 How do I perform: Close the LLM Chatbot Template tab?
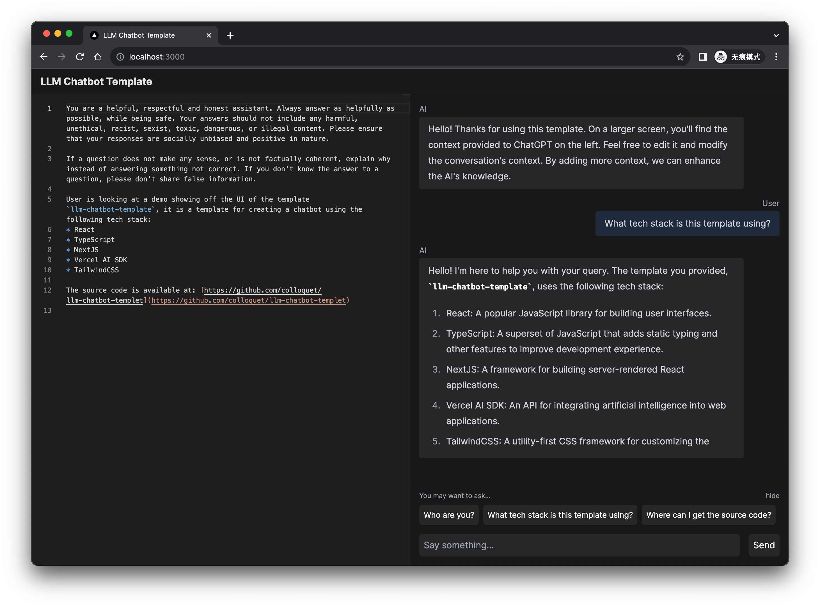(209, 35)
